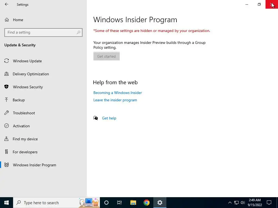Viewport: 278px width, 208px height.
Task: Click the Settings gear on the taskbar
Action: 160,203
